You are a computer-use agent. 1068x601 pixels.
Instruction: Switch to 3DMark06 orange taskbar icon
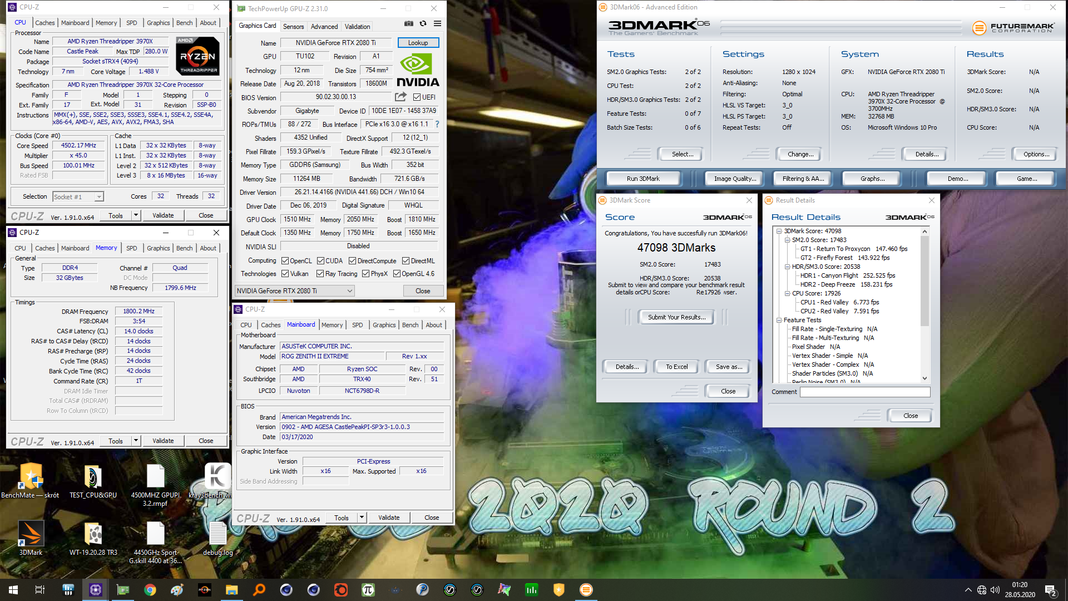tap(586, 590)
